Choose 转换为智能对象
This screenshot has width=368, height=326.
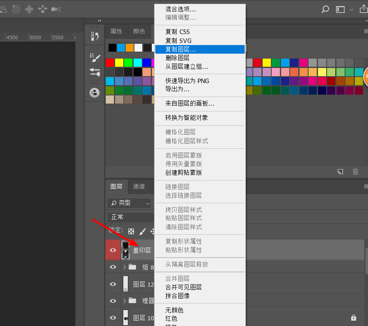186,118
